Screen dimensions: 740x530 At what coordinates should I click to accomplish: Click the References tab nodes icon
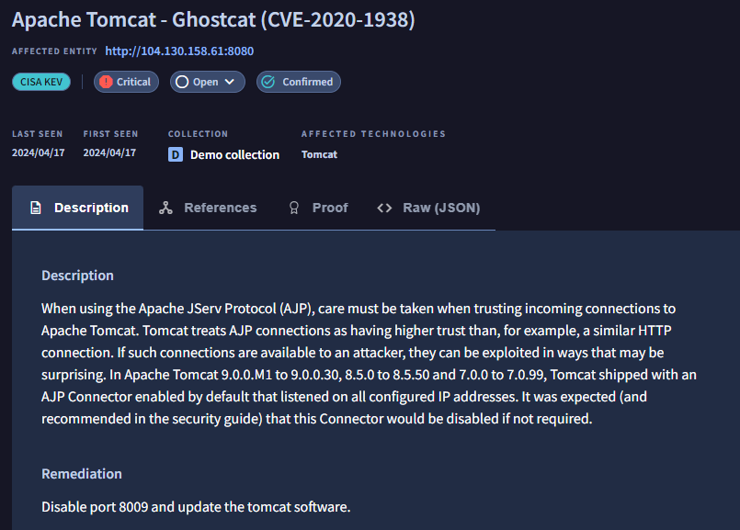tap(165, 208)
